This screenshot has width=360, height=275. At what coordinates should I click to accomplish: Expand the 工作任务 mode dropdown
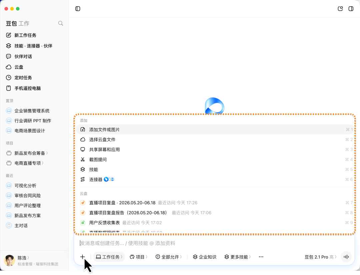tap(109, 257)
